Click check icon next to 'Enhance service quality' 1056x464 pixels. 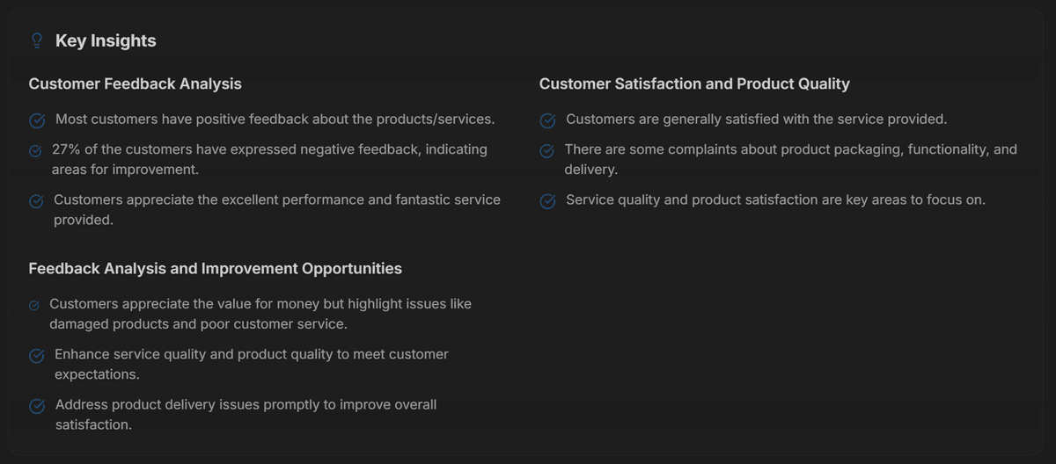(37, 356)
